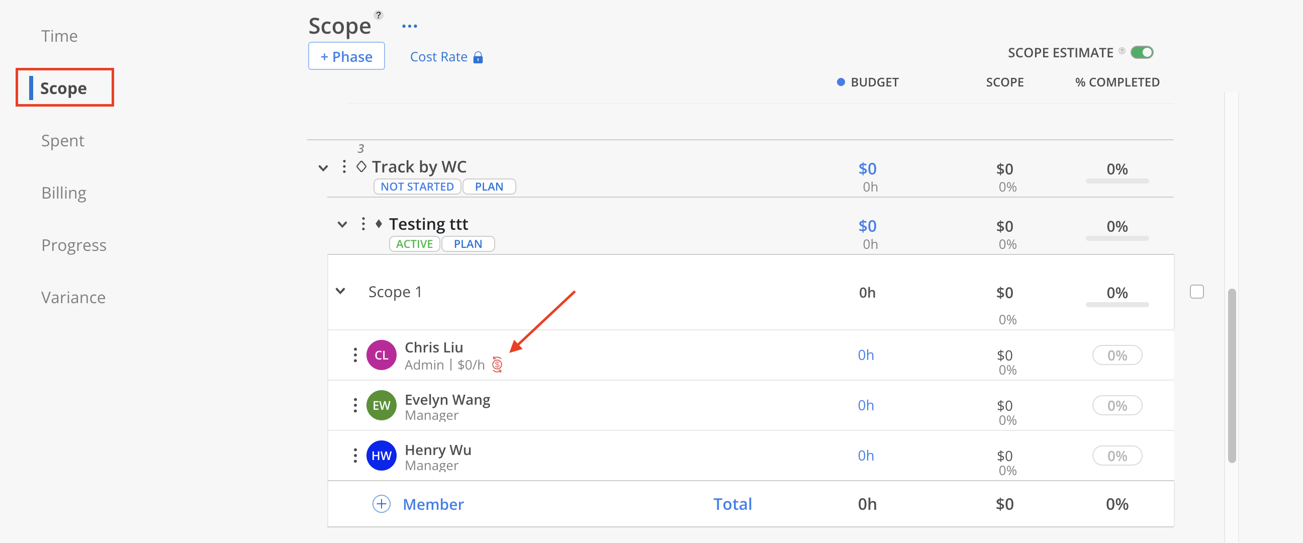Viewport: 1303px width, 543px height.
Task: Open kebab menu for Henry Wu row
Action: [355, 455]
